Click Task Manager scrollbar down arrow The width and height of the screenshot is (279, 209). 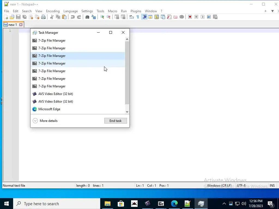click(127, 112)
